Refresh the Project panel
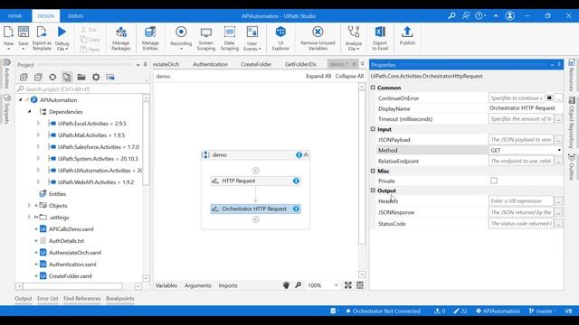Viewport: 579px width, 325px height. 52,77
